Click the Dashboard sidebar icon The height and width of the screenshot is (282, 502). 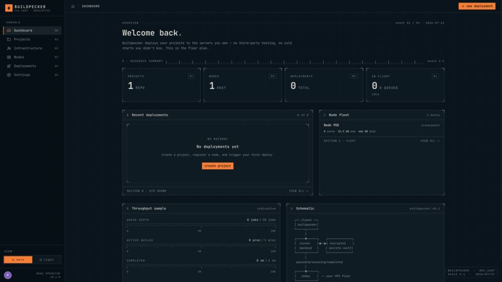pos(9,30)
